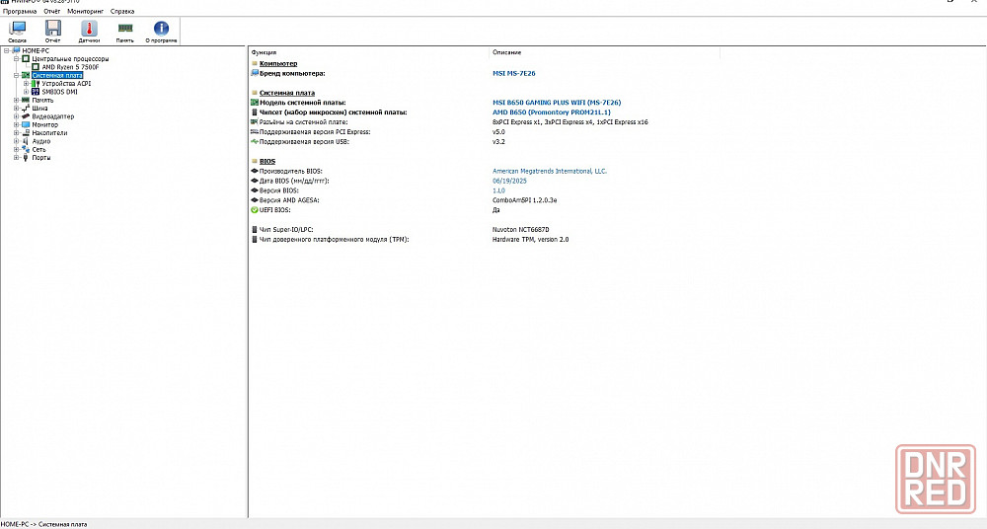Click the SMBIOS DMI tree icon

(x=36, y=92)
